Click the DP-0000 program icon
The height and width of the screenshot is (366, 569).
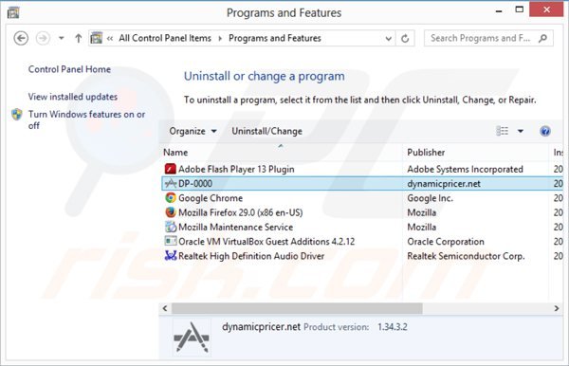(170, 184)
